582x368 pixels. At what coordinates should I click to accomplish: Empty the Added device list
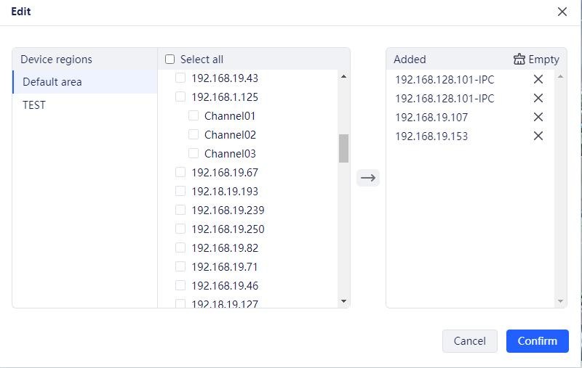click(x=536, y=60)
